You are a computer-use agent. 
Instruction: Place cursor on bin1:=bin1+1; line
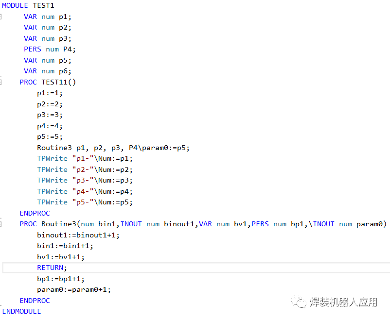65,246
